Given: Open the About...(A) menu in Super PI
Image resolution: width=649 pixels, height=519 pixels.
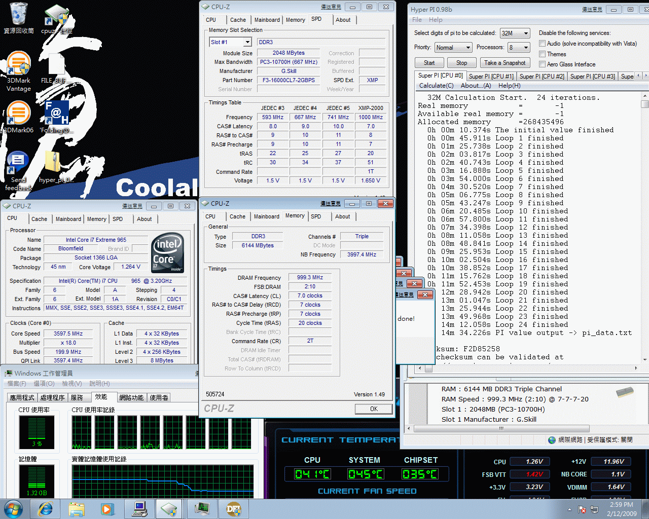Looking at the screenshot, I should [476, 86].
